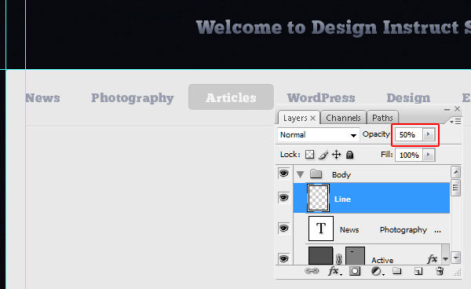Switch to the Channels tab
This screenshot has width=471, height=289.
pyautogui.click(x=343, y=118)
